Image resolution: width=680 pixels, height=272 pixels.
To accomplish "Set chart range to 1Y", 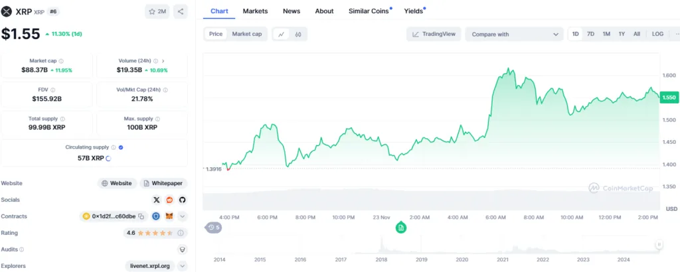I will (x=622, y=34).
